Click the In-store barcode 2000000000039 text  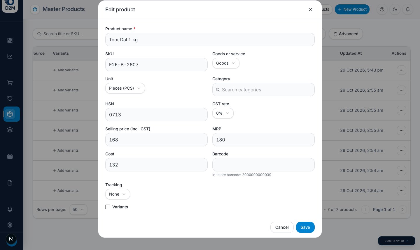tap(242, 175)
